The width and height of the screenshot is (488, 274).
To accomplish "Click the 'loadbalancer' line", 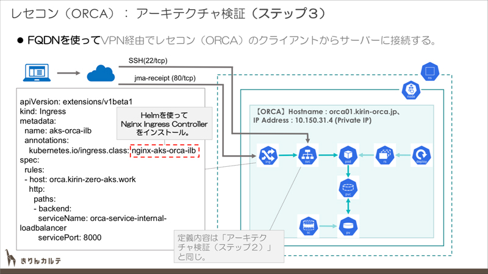I will coord(43,228).
